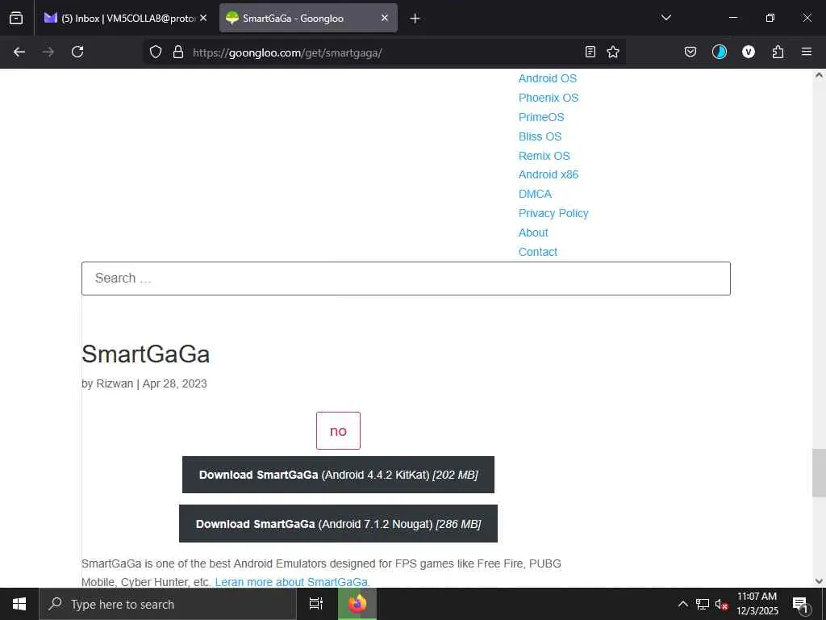Open the Phoenix OS link

549,98
